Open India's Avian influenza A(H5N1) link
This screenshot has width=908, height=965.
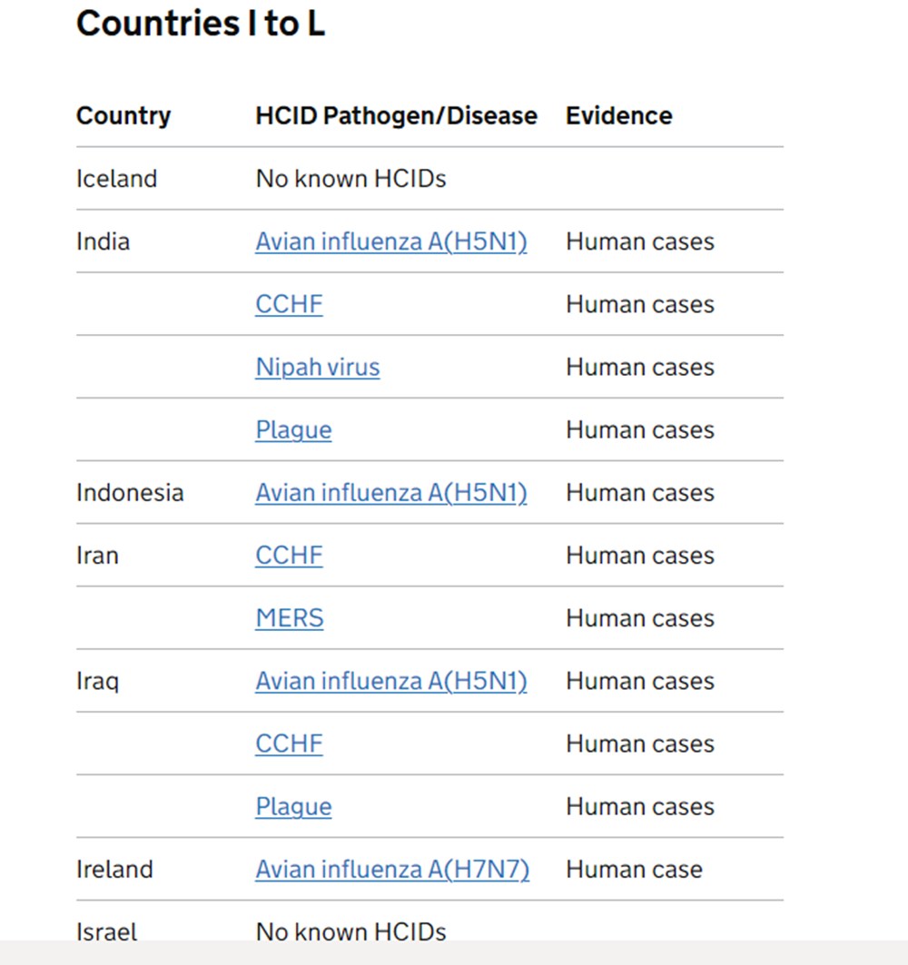[x=390, y=241]
